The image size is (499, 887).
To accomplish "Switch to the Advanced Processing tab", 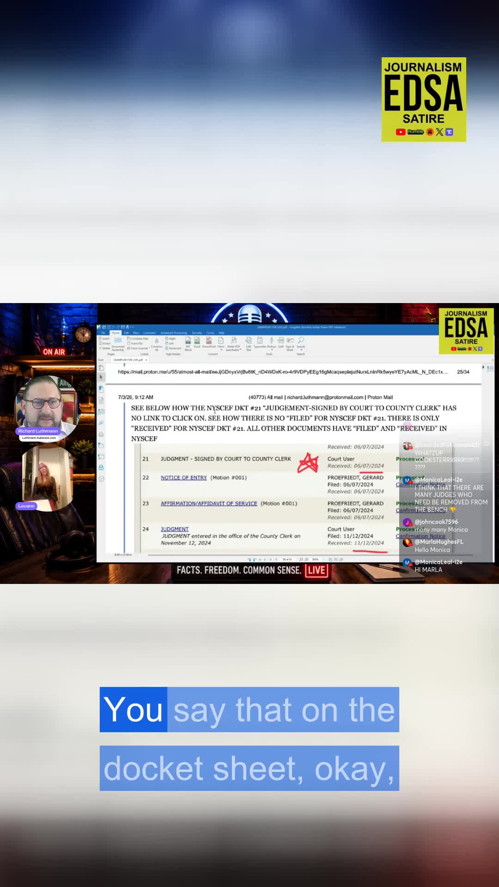I will click(174, 333).
